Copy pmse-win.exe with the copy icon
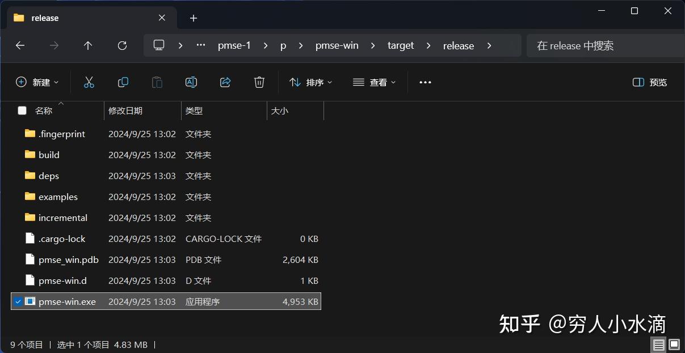The width and height of the screenshot is (685, 353). click(123, 82)
